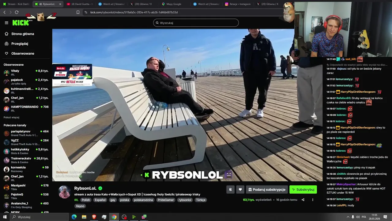Open the hamburger menu beside Kick logo
Screen dimensions: 392x221
pos(6,23)
